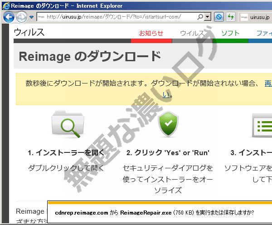Click the retry download link in notice
This screenshot has height=225, width=272.
[268, 83]
